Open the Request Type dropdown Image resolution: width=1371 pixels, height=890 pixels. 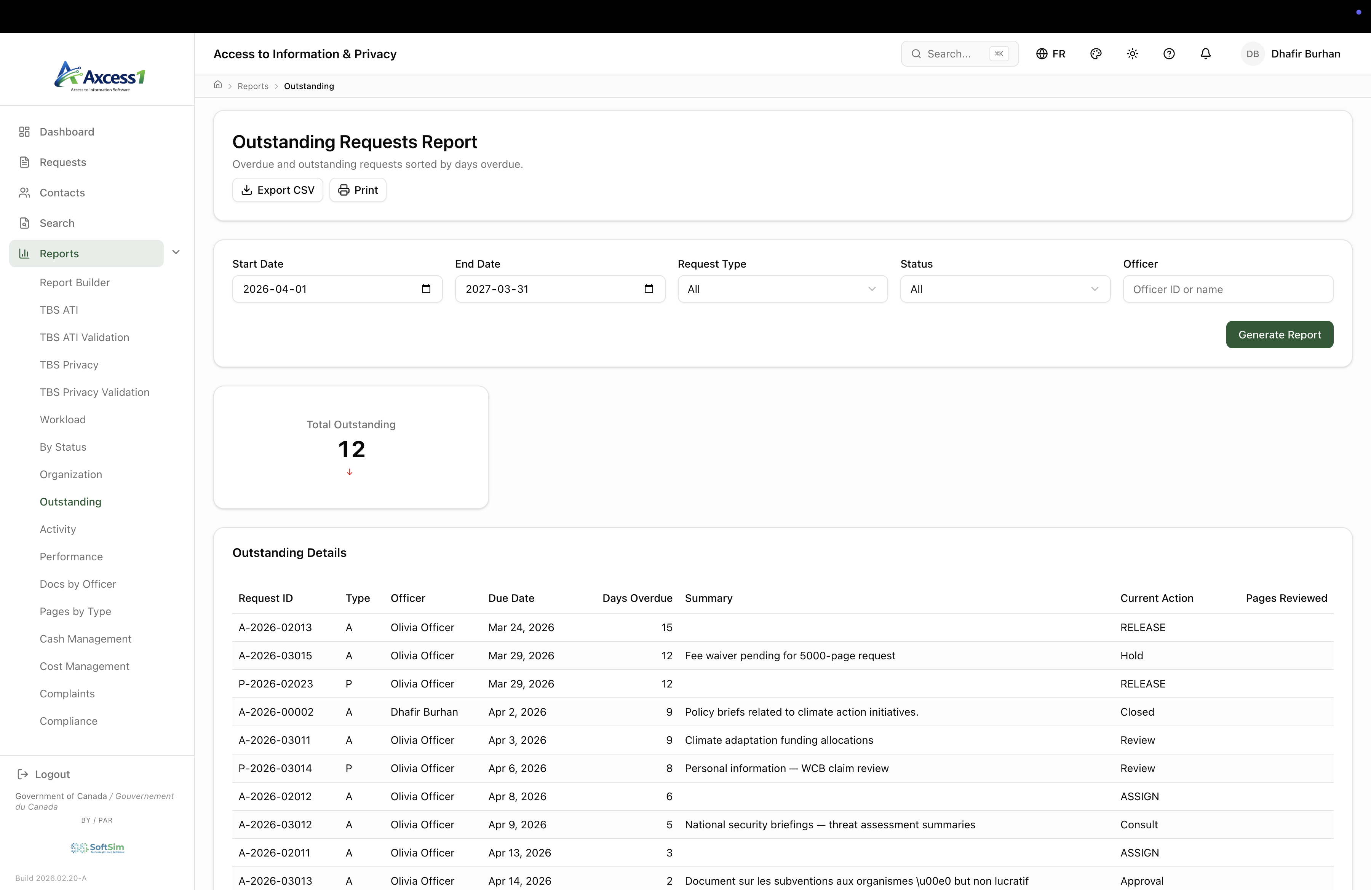point(782,289)
